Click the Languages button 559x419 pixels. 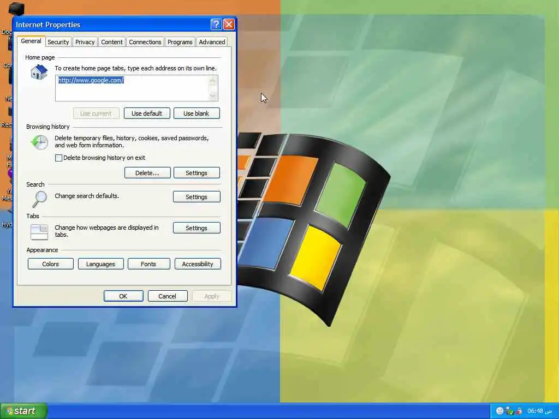coord(100,264)
